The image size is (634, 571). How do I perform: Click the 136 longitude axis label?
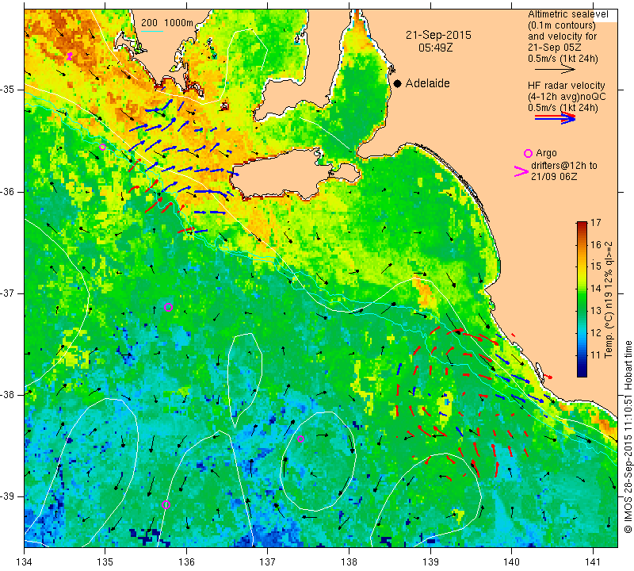pyautogui.click(x=186, y=562)
